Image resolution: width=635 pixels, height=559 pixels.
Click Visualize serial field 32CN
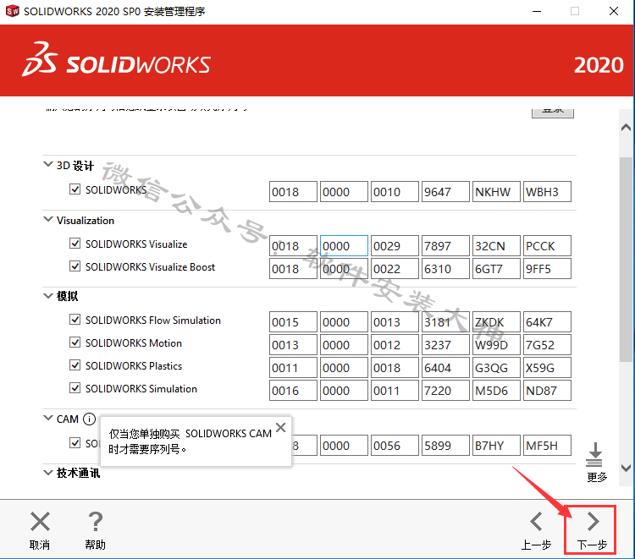coord(496,245)
